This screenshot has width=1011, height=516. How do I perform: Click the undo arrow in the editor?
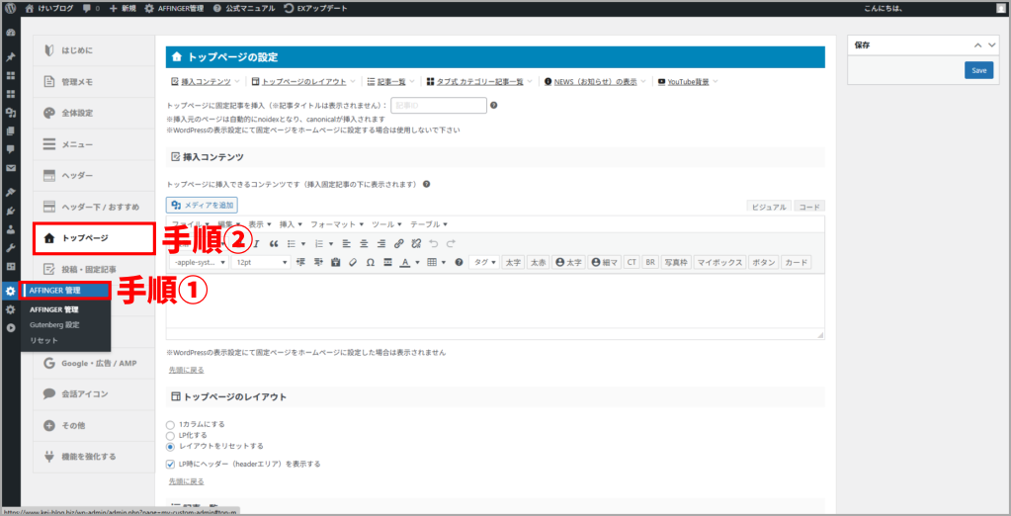coord(434,243)
